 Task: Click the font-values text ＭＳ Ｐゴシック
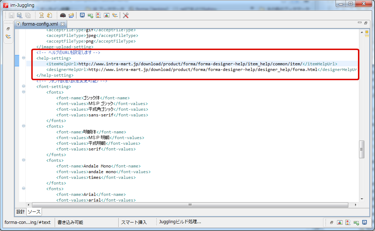(101, 104)
